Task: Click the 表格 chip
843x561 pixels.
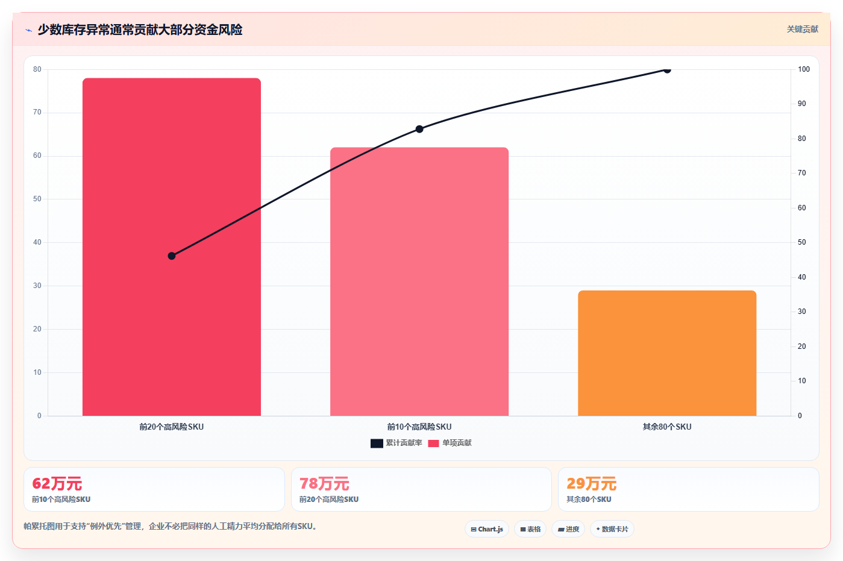Action: pyautogui.click(x=530, y=529)
